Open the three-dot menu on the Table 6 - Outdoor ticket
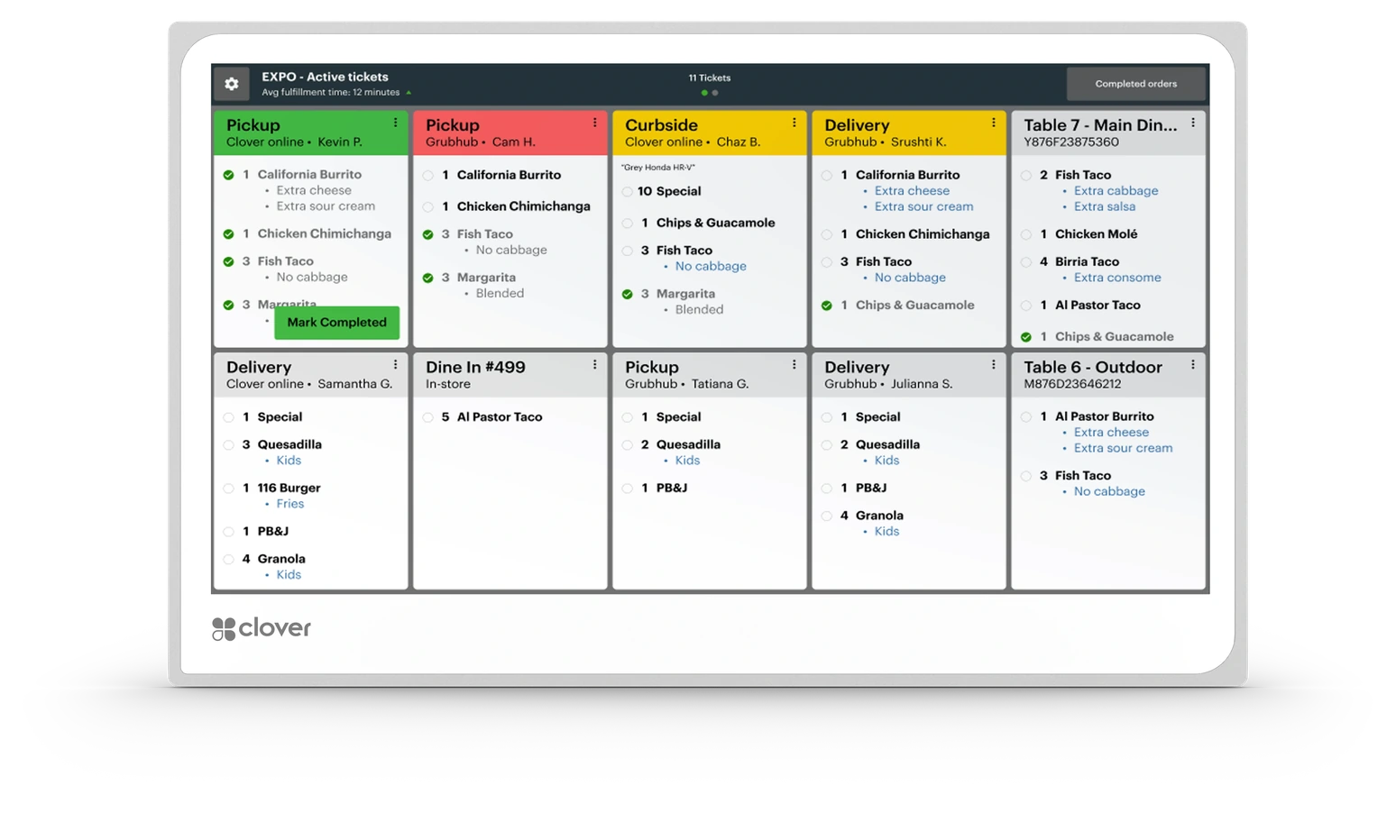Viewport: 1396px width, 813px height. 1192,365
